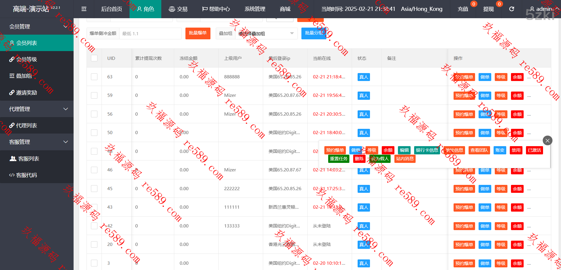Check the row checkbox for UID 63

tap(94, 77)
